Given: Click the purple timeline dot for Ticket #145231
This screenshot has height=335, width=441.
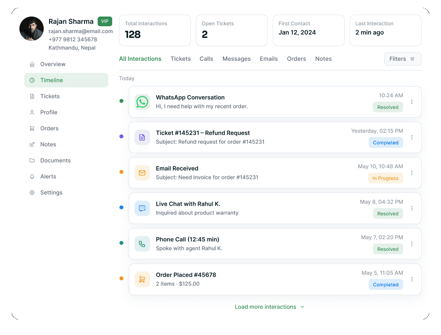Looking at the screenshot, I should click(x=121, y=136).
